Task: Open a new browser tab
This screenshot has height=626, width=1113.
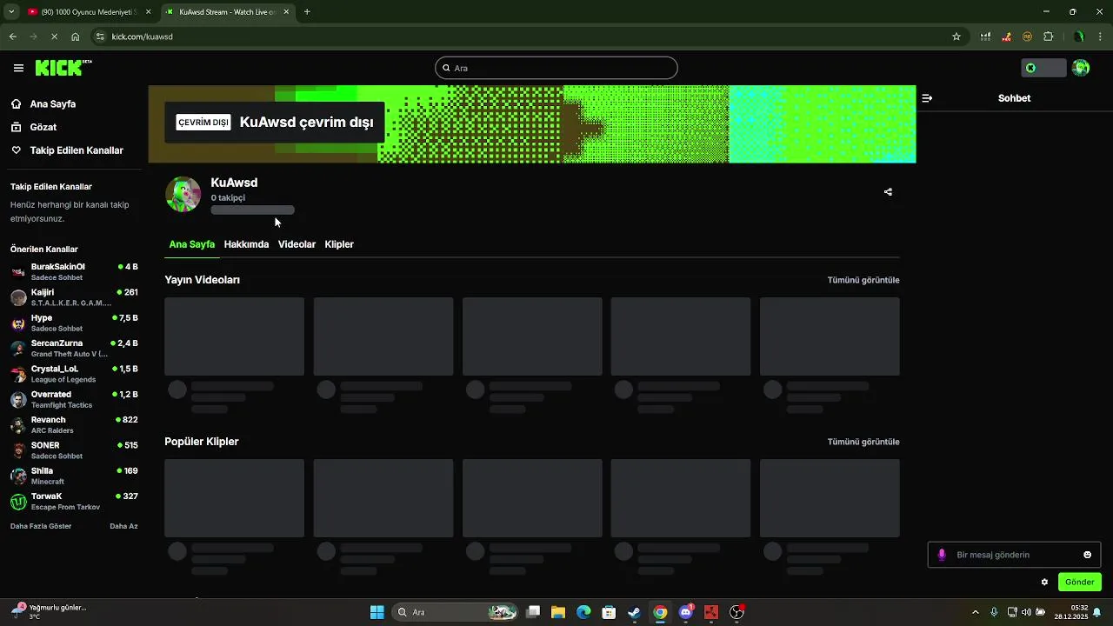Action: coord(307,12)
